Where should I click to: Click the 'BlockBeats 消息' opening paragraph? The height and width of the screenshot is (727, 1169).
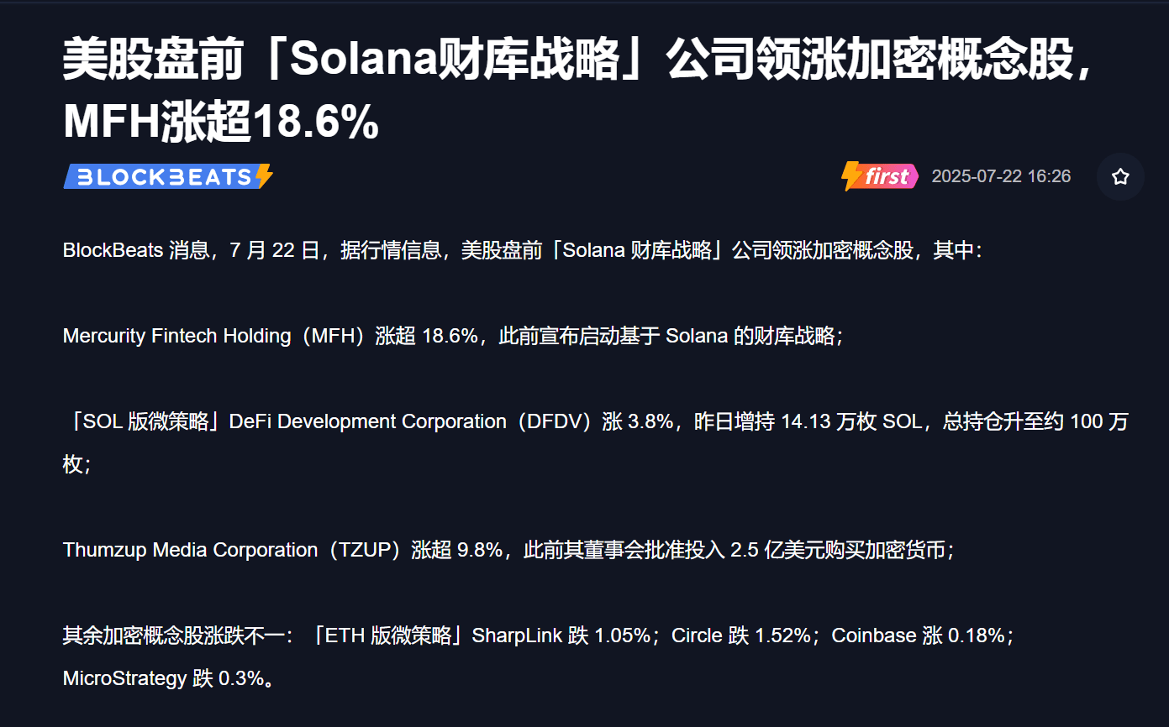click(522, 250)
